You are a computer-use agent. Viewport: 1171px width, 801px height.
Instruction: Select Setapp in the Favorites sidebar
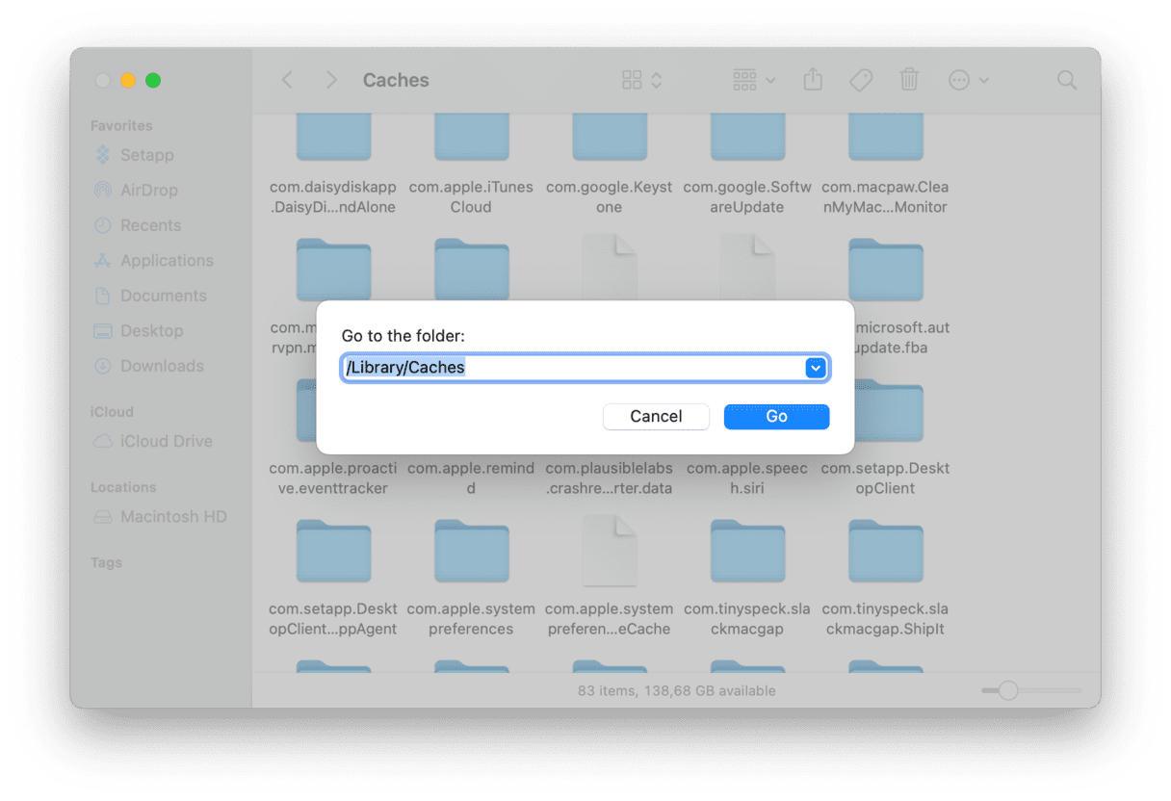pos(146,155)
